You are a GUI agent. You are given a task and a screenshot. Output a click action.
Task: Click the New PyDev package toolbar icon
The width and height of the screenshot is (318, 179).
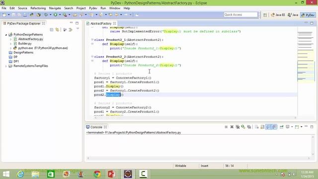click(38, 15)
